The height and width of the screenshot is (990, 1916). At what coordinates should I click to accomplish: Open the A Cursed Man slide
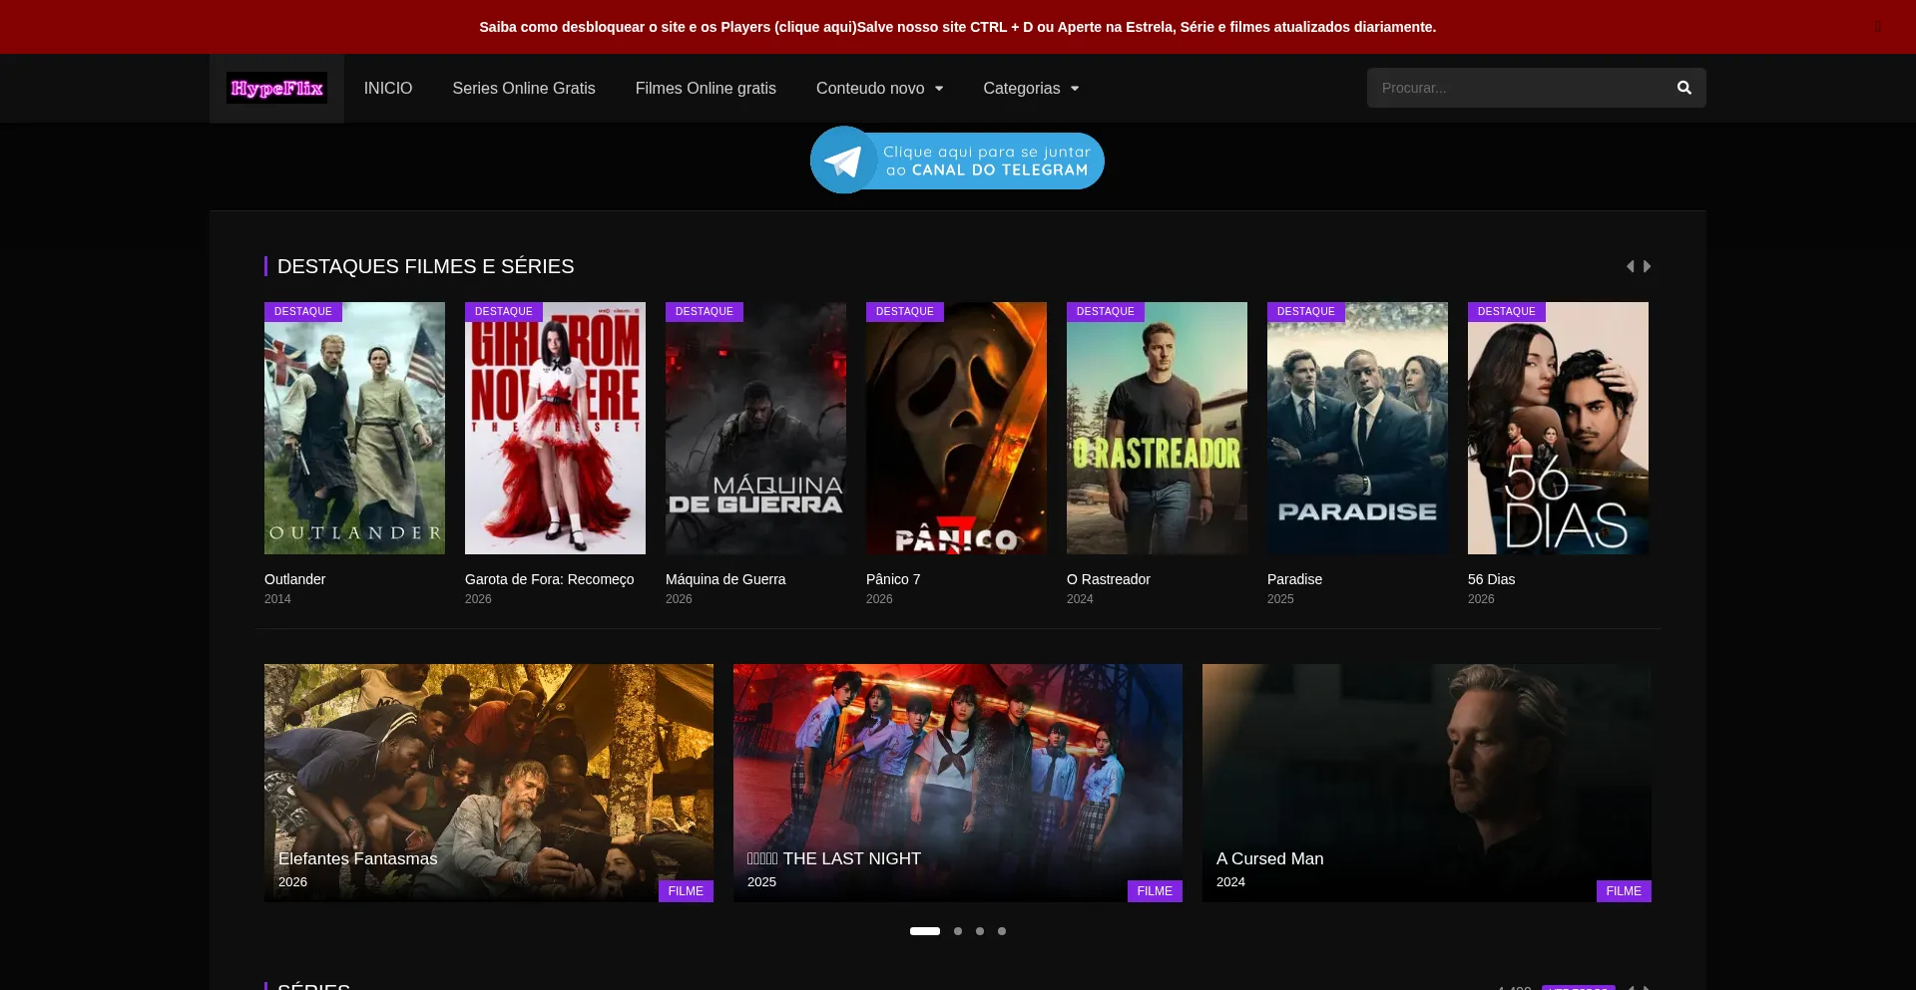click(x=1427, y=783)
